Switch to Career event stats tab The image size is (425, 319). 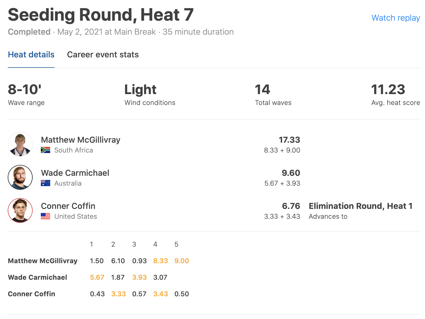coord(103,55)
